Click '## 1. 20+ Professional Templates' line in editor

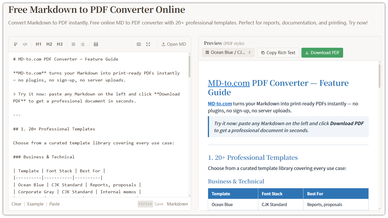point(54,129)
